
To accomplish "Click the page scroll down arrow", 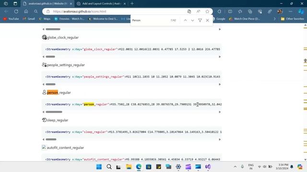I will tap(305, 160).
